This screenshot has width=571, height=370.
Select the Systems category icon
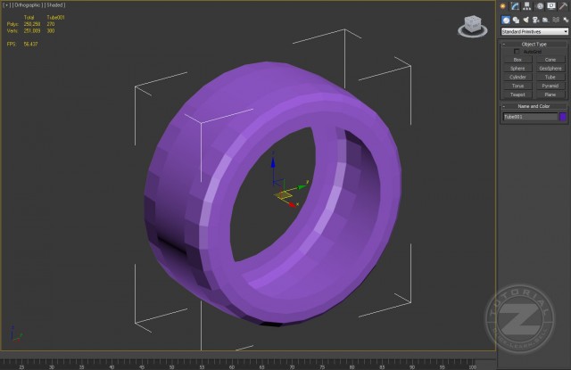[x=565, y=20]
